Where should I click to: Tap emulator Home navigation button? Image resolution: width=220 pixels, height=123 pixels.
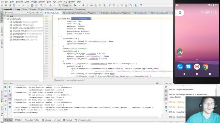click(x=197, y=74)
